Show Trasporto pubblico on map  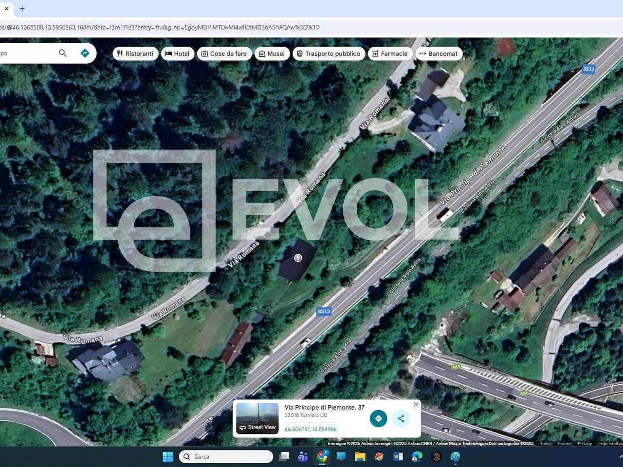coord(329,54)
